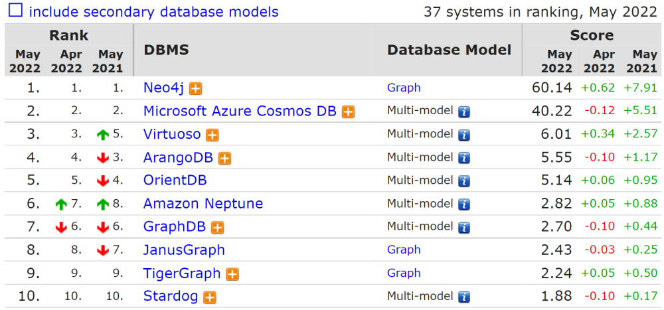Click the plus icon next to Microsoft Azure Cosmos DB
Screen dimensions: 664x310
[x=348, y=112]
